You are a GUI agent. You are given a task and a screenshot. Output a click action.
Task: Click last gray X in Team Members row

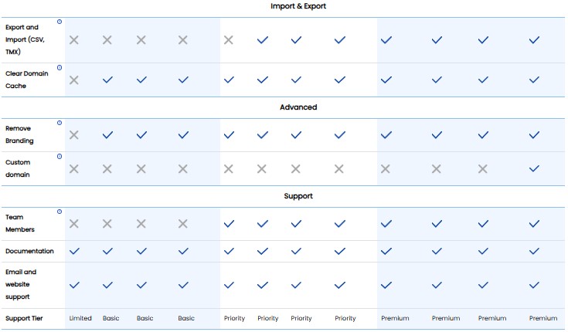coord(183,224)
